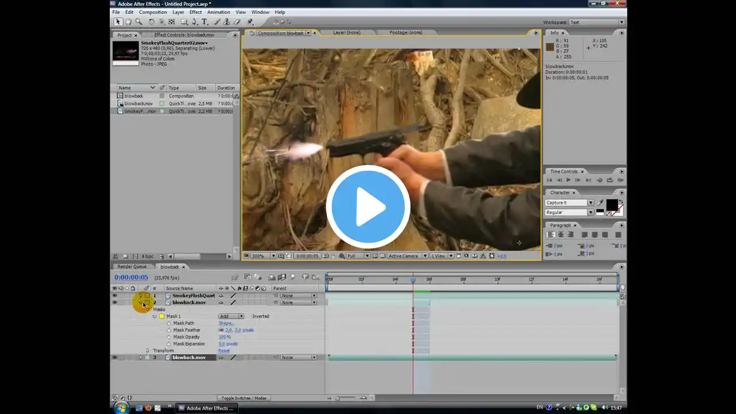736x414 pixels.
Task: Select the Pen tool
Action: (194, 22)
